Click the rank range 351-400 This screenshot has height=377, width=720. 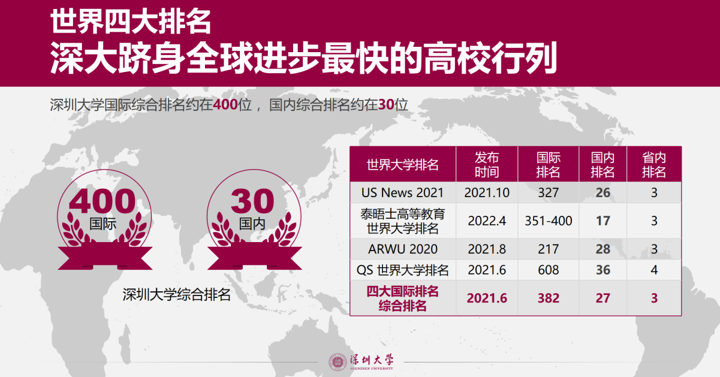[549, 221]
